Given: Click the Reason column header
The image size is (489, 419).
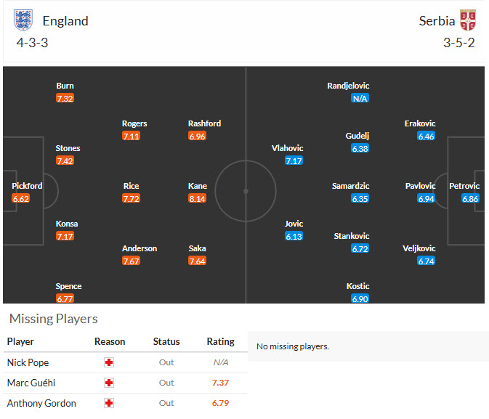Looking at the screenshot, I should 110,341.
